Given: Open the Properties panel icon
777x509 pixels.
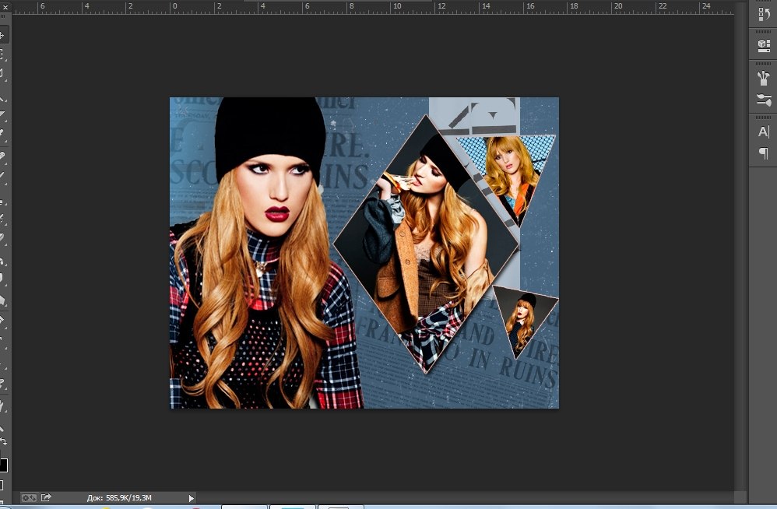Looking at the screenshot, I should pyautogui.click(x=763, y=45).
